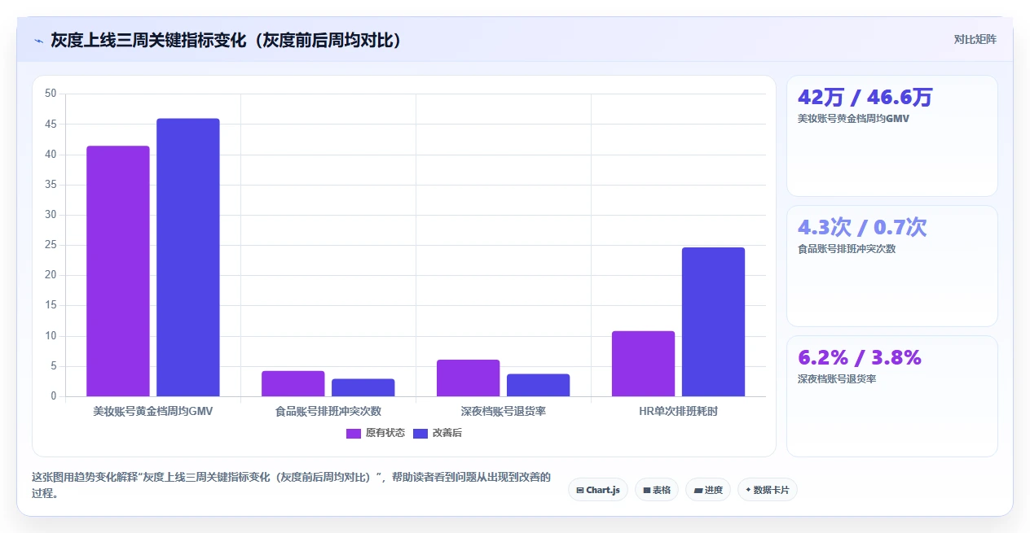The image size is (1030, 533).
Task: Click the card caption 食品账号排班冲突次数
Action: [x=847, y=249]
